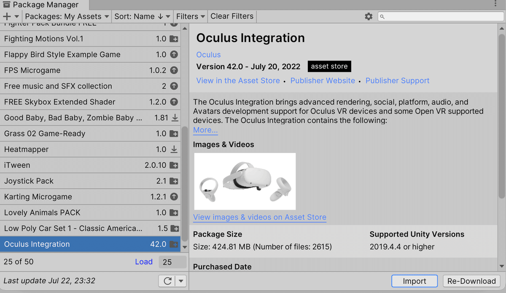Open the add package dropdown arrow

click(x=17, y=16)
